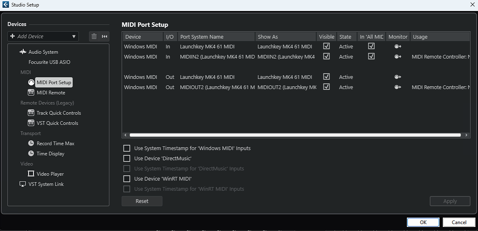The height and width of the screenshot is (231, 478).
Task: Click monitor icon for Launchkey MK4 61 MIDI output
Action: tap(398, 77)
